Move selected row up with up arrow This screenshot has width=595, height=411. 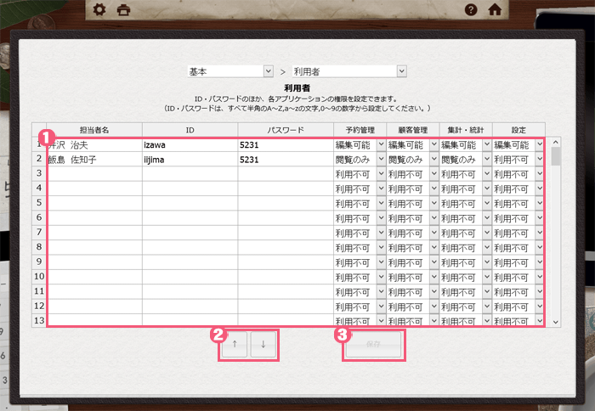coord(235,345)
